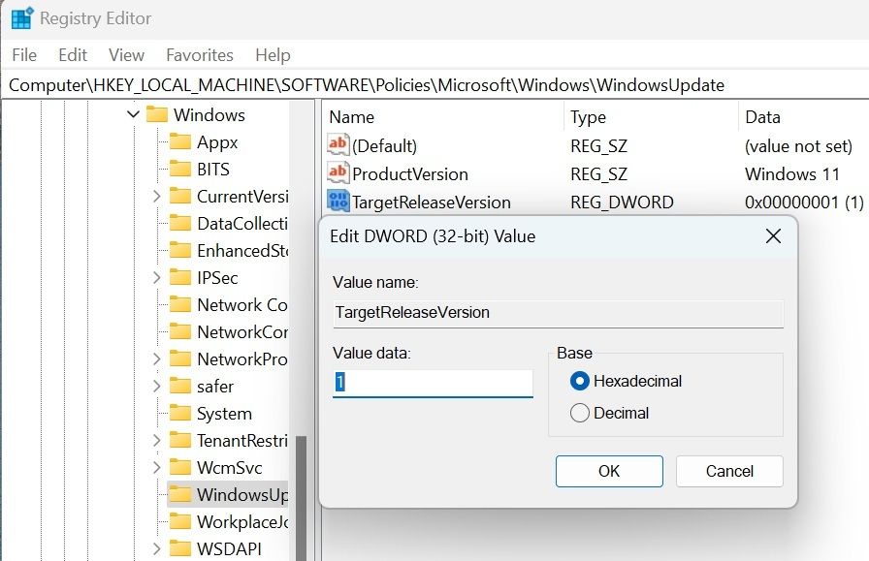
Task: Click the (Default) string value icon
Action: 338,145
